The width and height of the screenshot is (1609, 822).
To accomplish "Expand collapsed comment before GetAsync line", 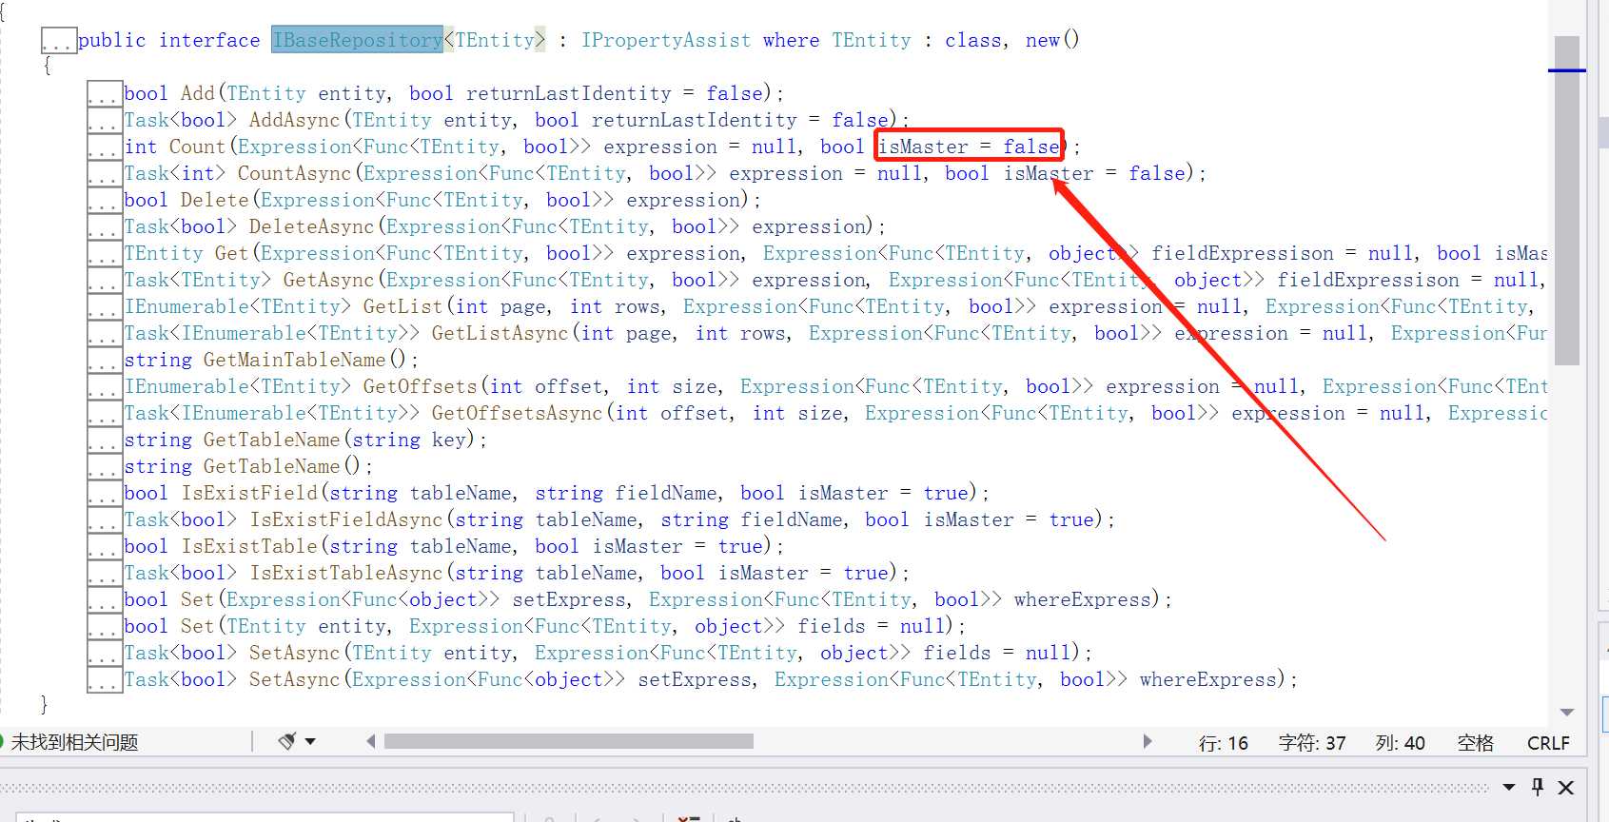I will pos(105,281).
